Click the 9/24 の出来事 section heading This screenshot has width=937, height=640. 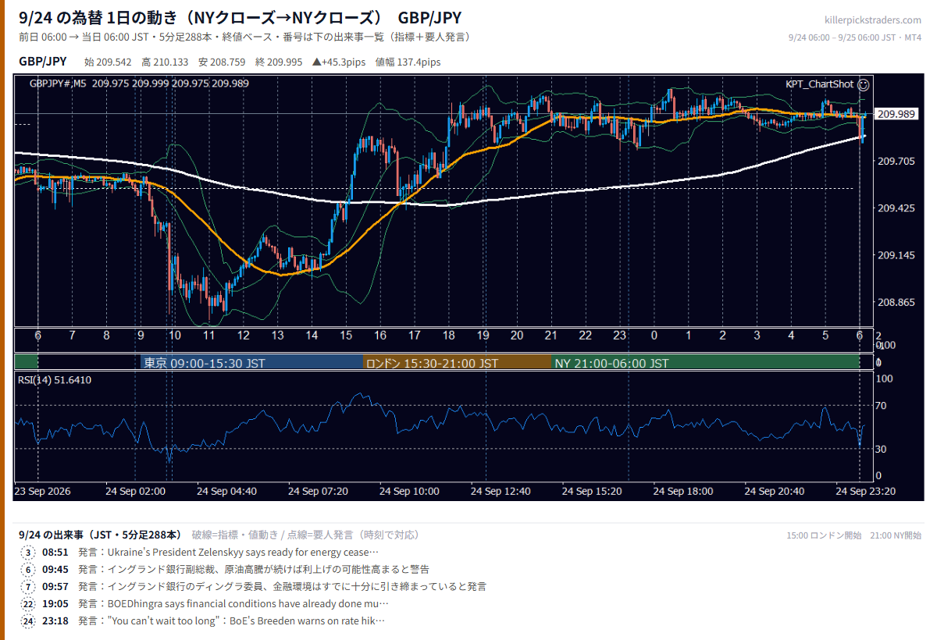[100, 535]
